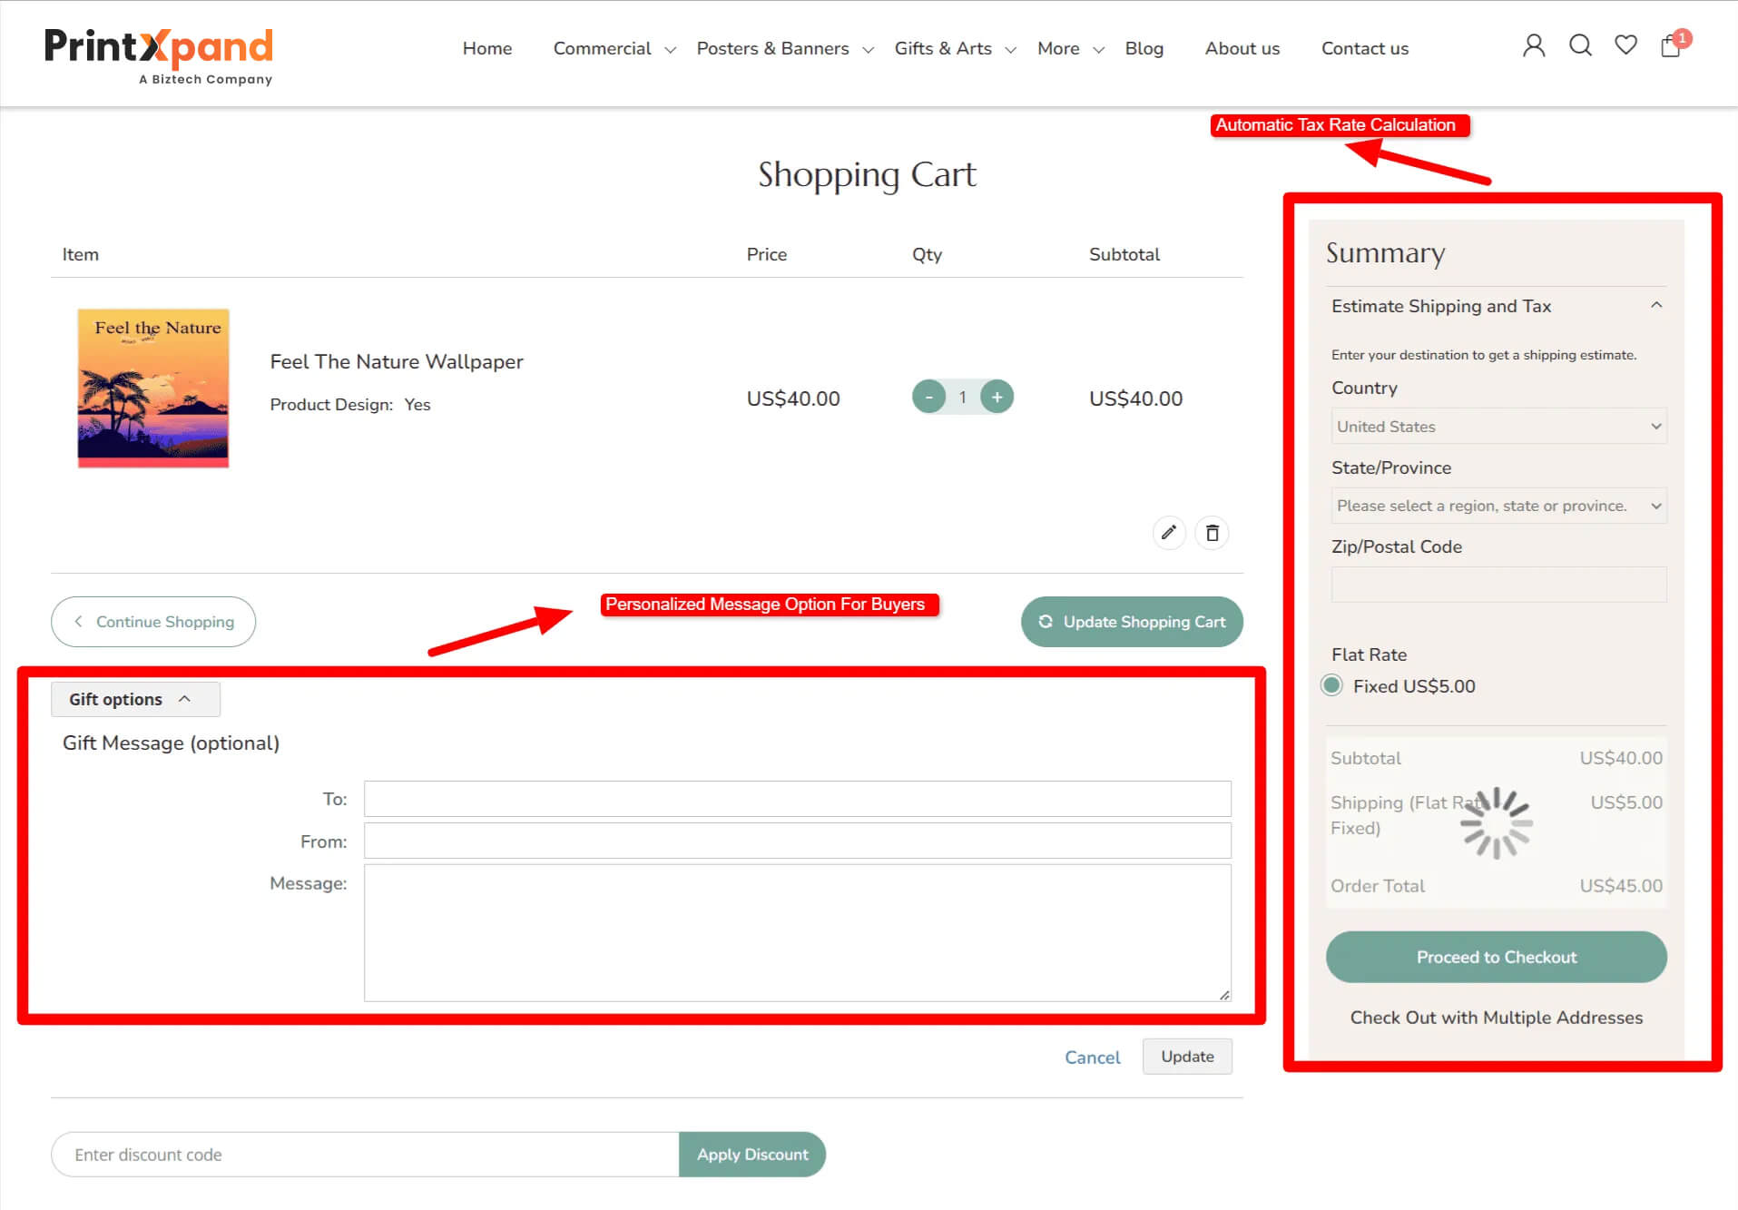Collapse the Gift options section
The image size is (1738, 1210).
(x=134, y=699)
